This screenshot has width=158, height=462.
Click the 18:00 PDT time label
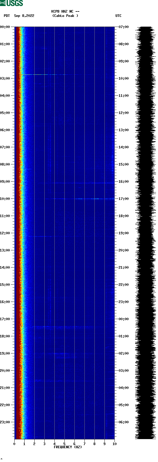pyautogui.click(x=5, y=336)
